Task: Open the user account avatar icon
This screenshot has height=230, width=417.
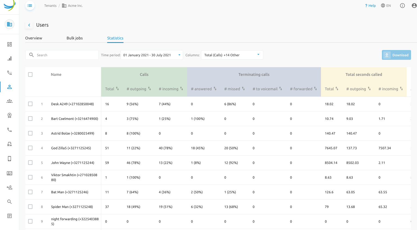Action: point(414,5)
